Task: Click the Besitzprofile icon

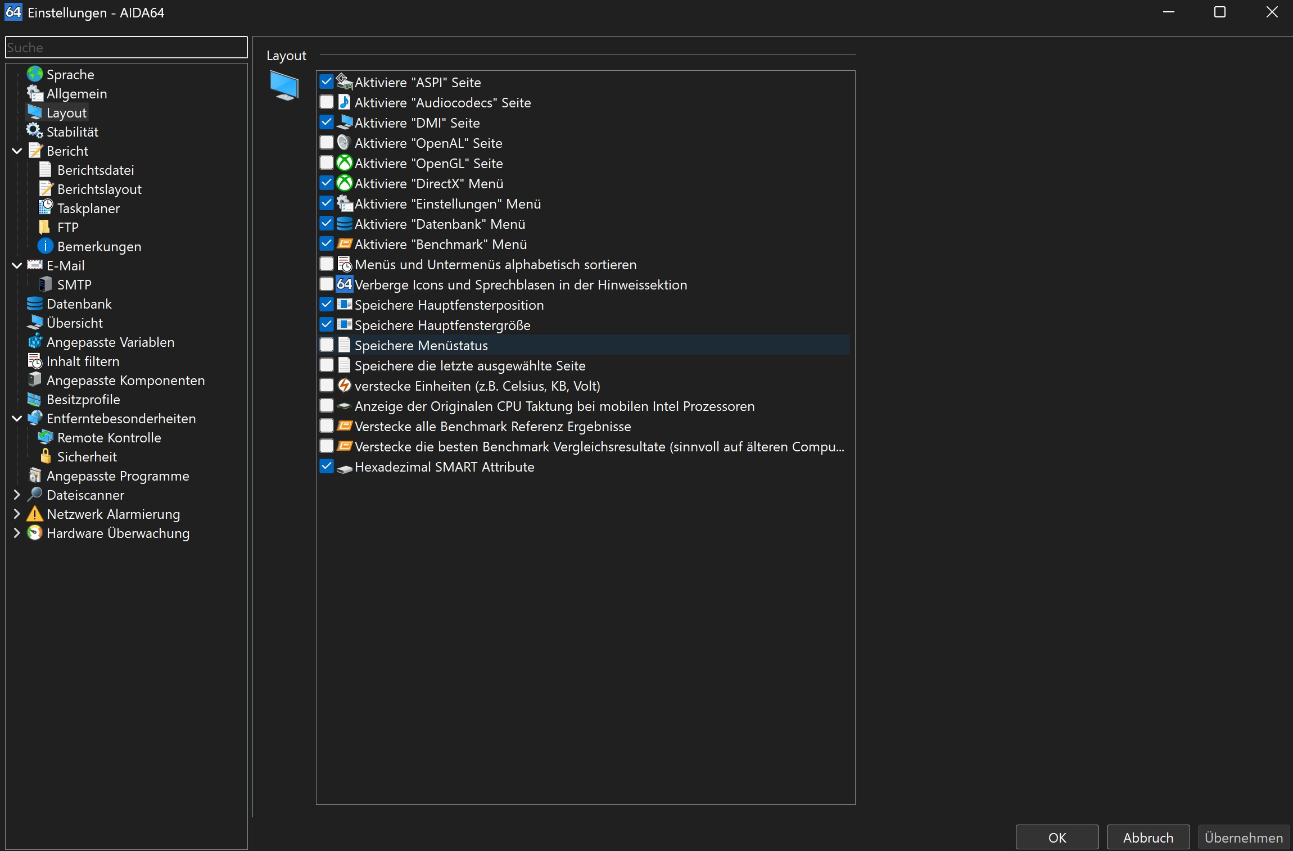Action: tap(35, 399)
